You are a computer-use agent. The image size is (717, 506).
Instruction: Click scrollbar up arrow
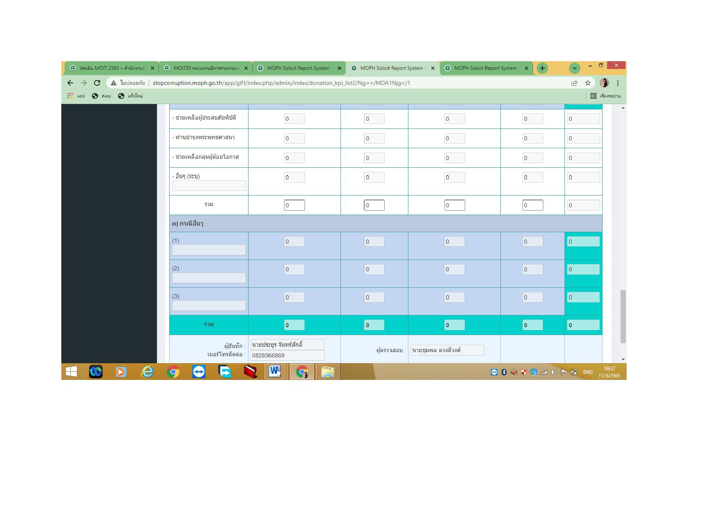pyautogui.click(x=623, y=108)
